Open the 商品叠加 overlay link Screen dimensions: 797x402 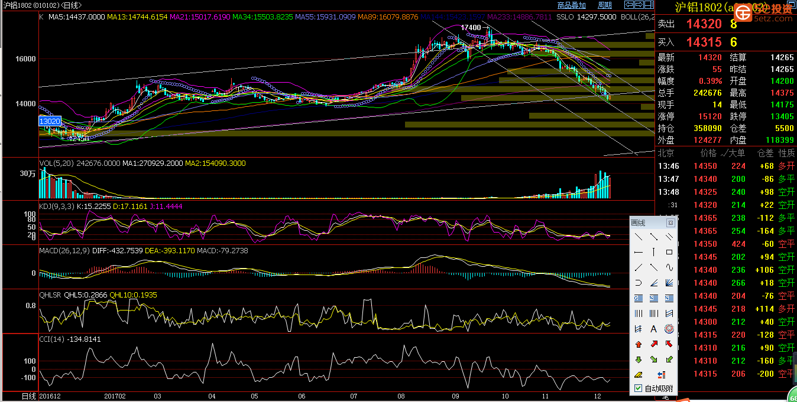click(x=571, y=5)
